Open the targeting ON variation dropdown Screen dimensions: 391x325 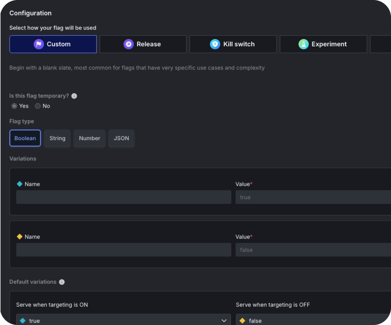pyautogui.click(x=124, y=320)
